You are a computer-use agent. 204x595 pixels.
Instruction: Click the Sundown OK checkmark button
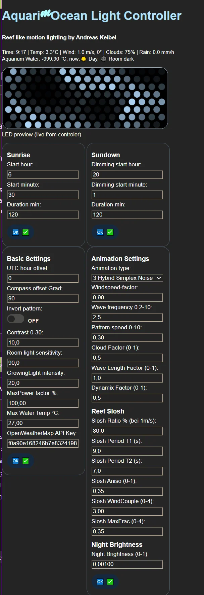[105, 232]
